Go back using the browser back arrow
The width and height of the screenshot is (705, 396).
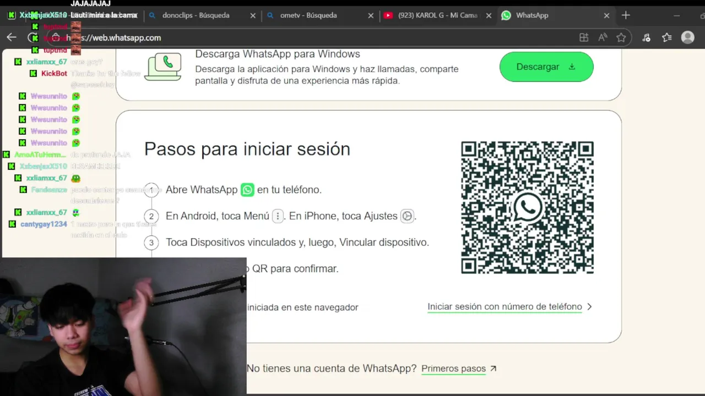[12, 37]
